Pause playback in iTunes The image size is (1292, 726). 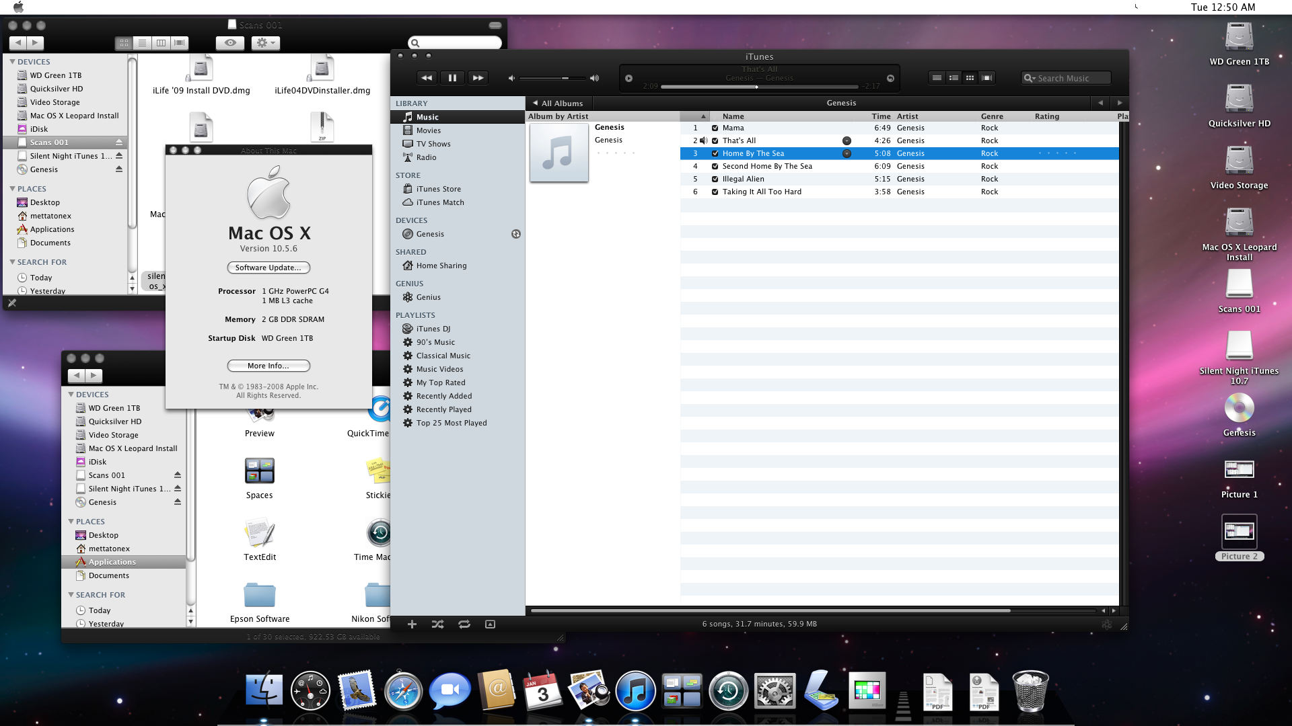point(452,78)
